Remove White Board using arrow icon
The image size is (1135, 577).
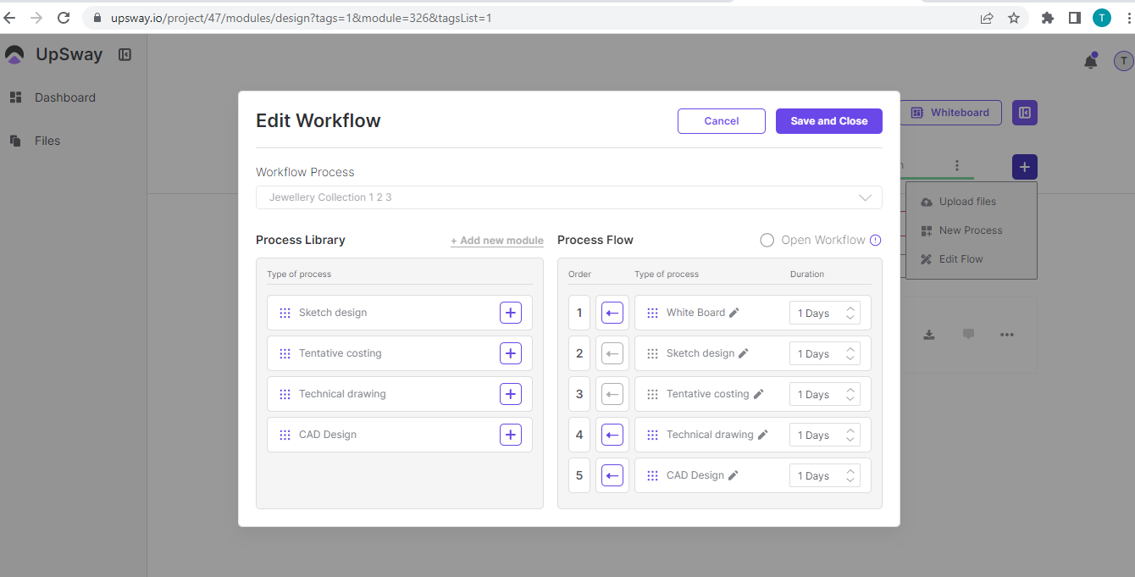(612, 313)
